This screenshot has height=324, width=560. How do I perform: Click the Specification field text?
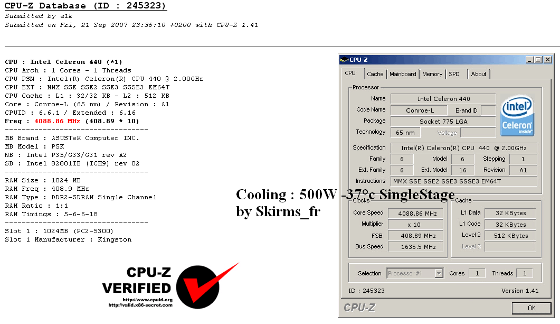tap(463, 148)
